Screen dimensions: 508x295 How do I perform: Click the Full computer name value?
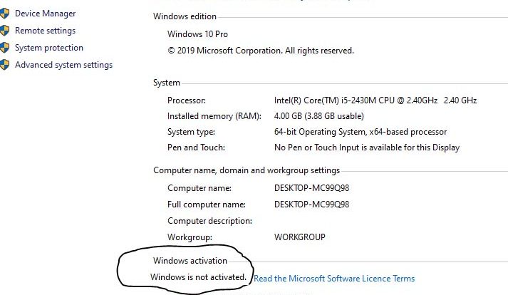311,205
